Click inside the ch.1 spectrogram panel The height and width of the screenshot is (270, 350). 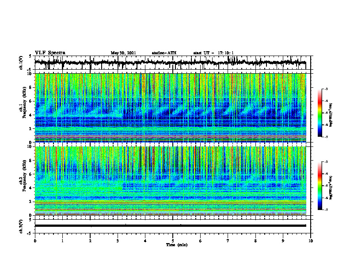click(173, 108)
